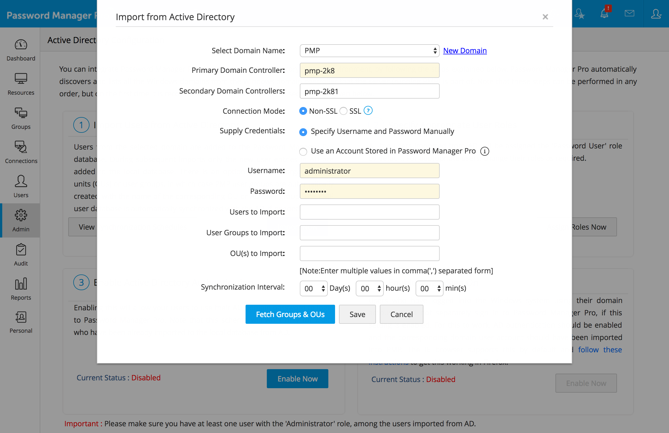Click the stored account info icon

click(485, 151)
